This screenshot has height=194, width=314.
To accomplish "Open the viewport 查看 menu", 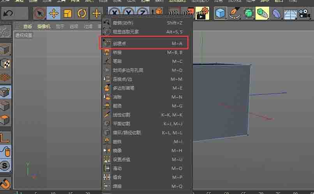I will (x=27, y=26).
